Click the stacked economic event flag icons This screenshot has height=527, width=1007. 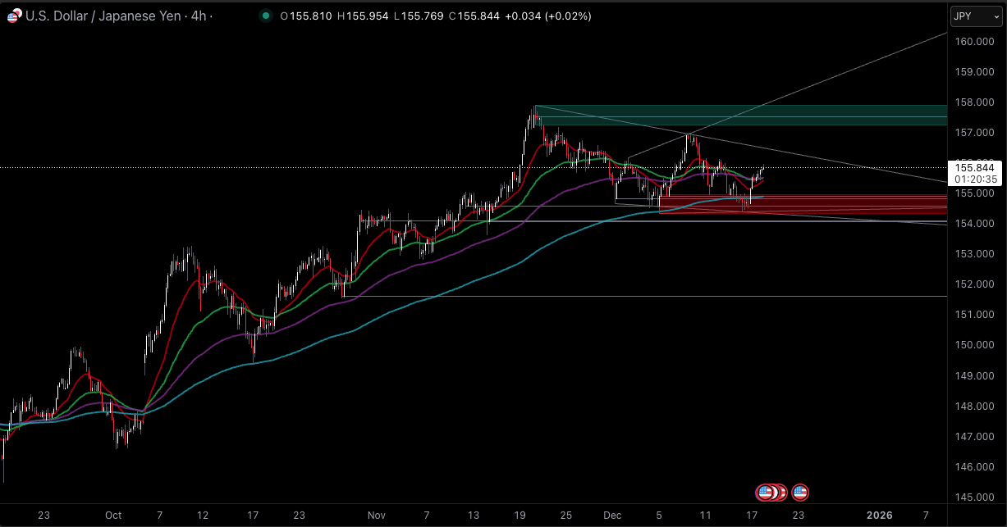(771, 492)
